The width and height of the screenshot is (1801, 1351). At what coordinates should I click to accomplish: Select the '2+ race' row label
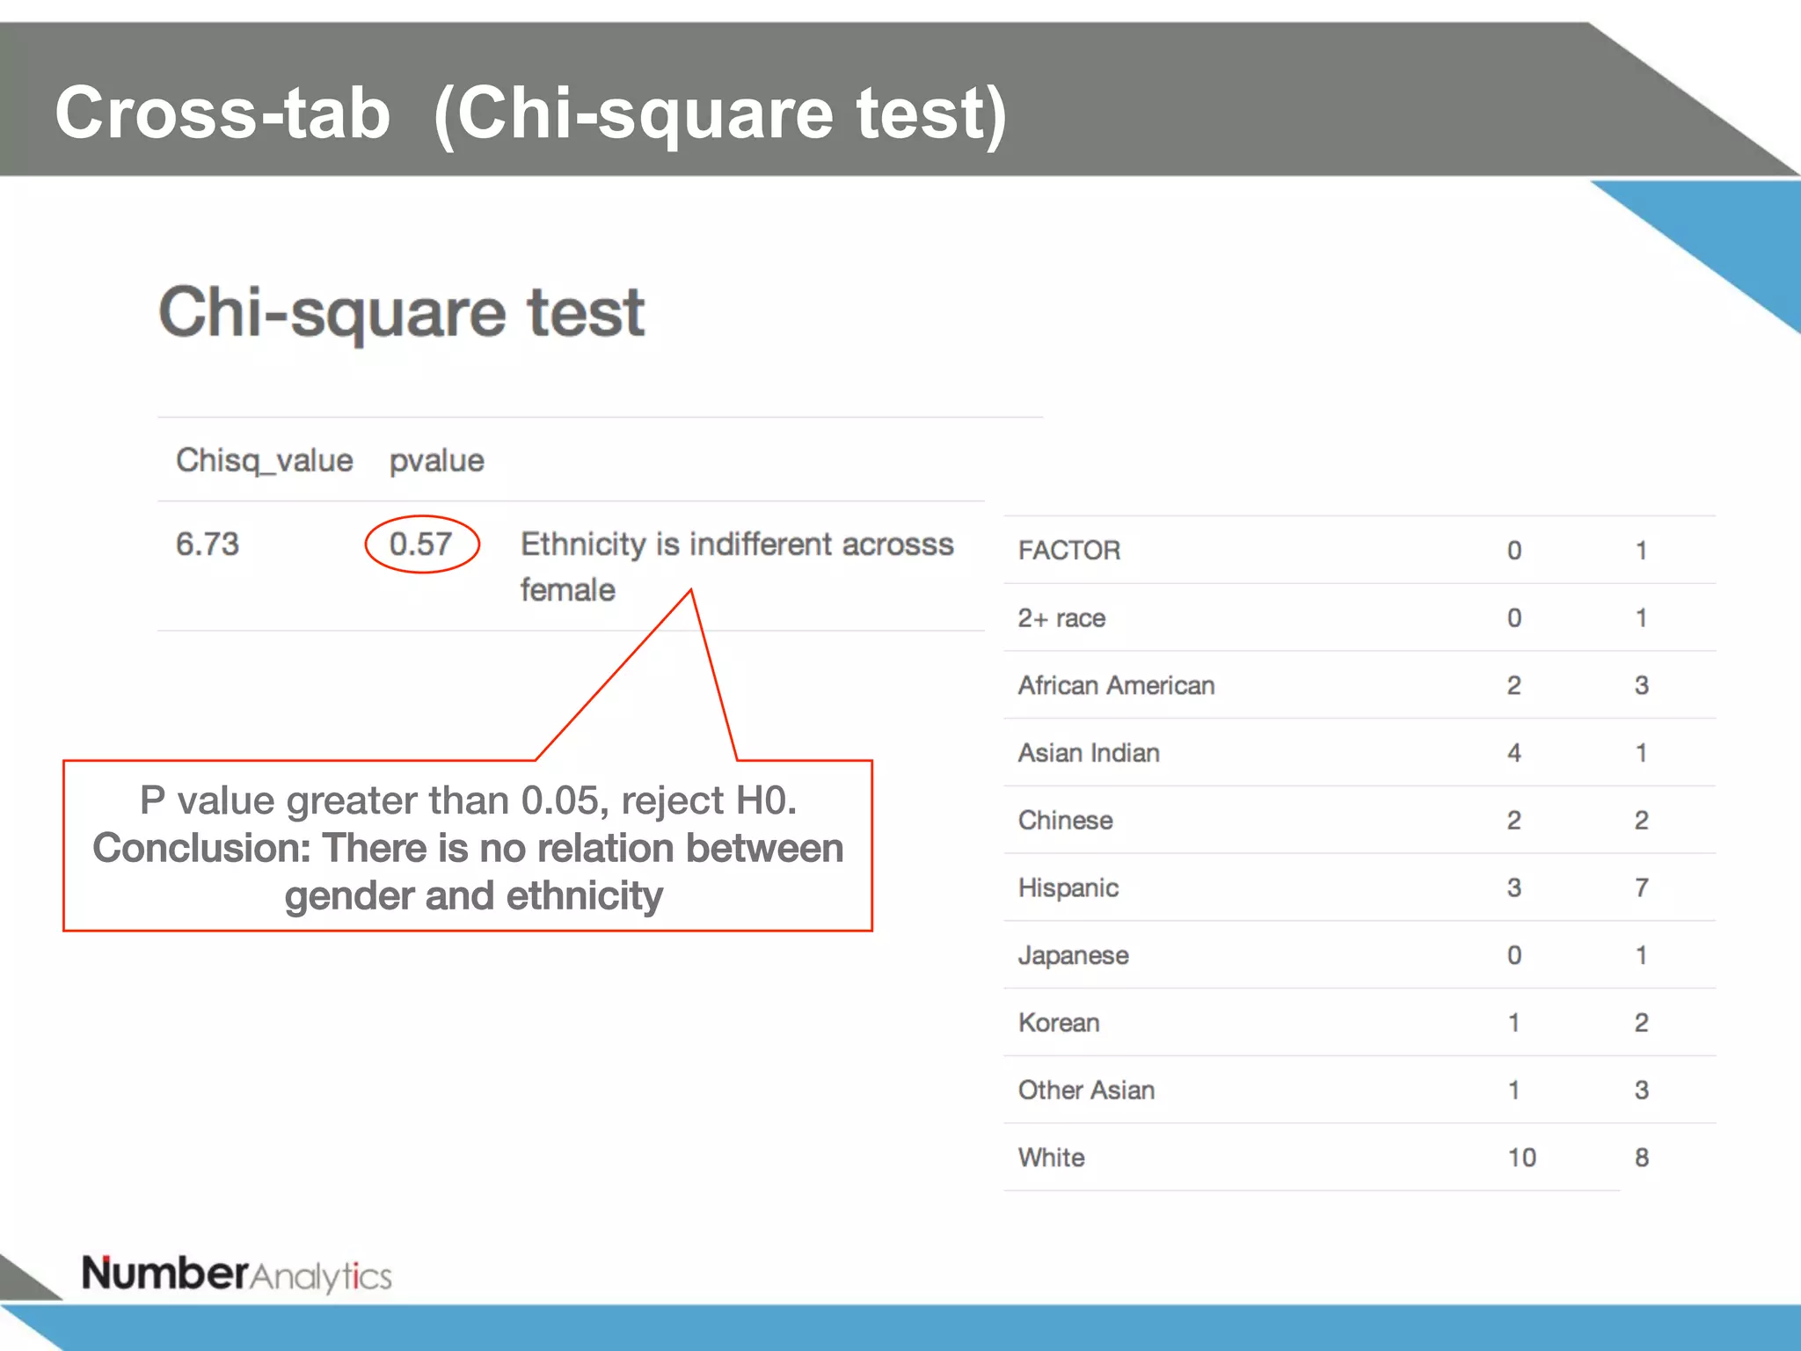(x=1061, y=618)
